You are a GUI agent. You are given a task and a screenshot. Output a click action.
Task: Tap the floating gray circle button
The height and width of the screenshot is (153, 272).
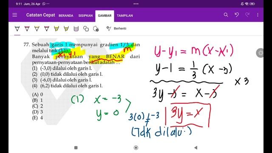[260, 53]
